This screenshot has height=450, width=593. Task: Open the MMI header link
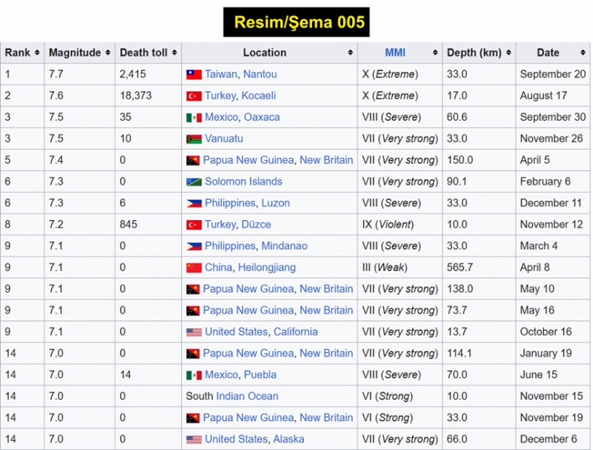(x=395, y=53)
